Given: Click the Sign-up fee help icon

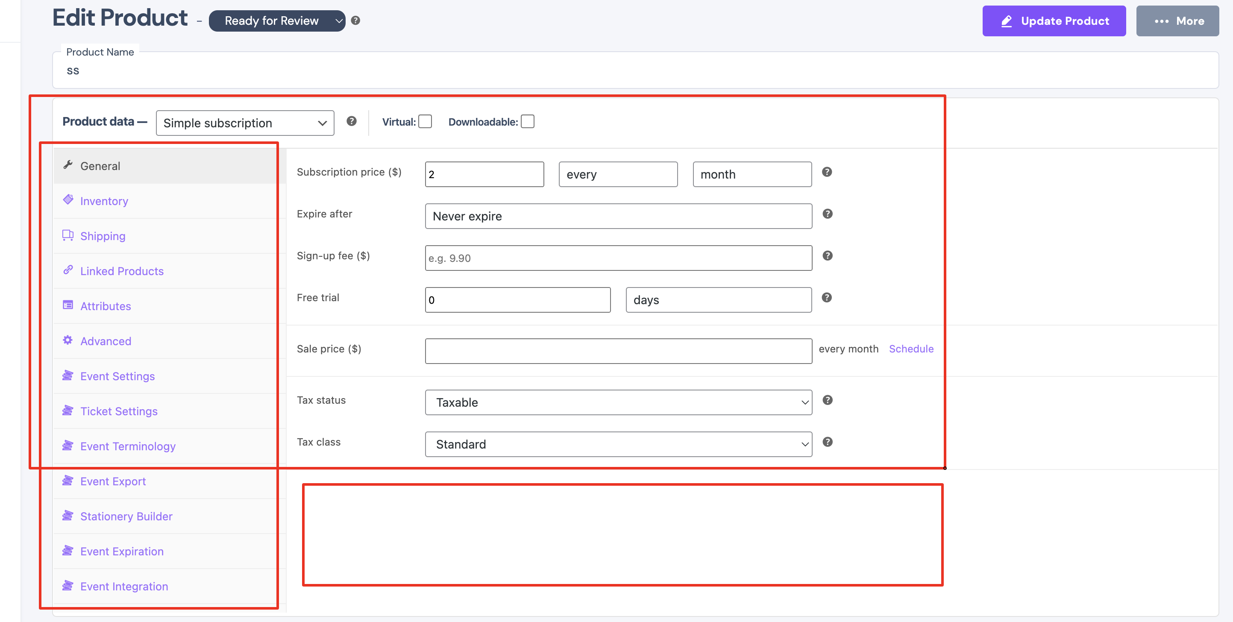Looking at the screenshot, I should tap(827, 255).
